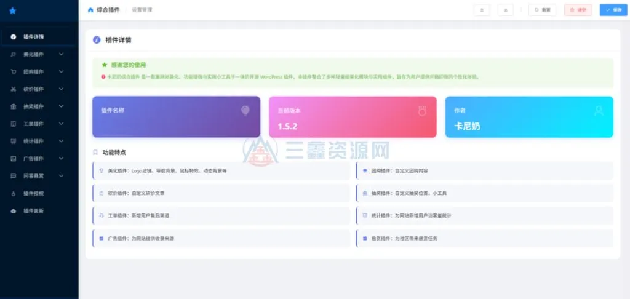Click the 悬赏插件：为社区带来悬赏任务 row
Image resolution: width=630 pixels, height=299 pixels.
click(485, 238)
